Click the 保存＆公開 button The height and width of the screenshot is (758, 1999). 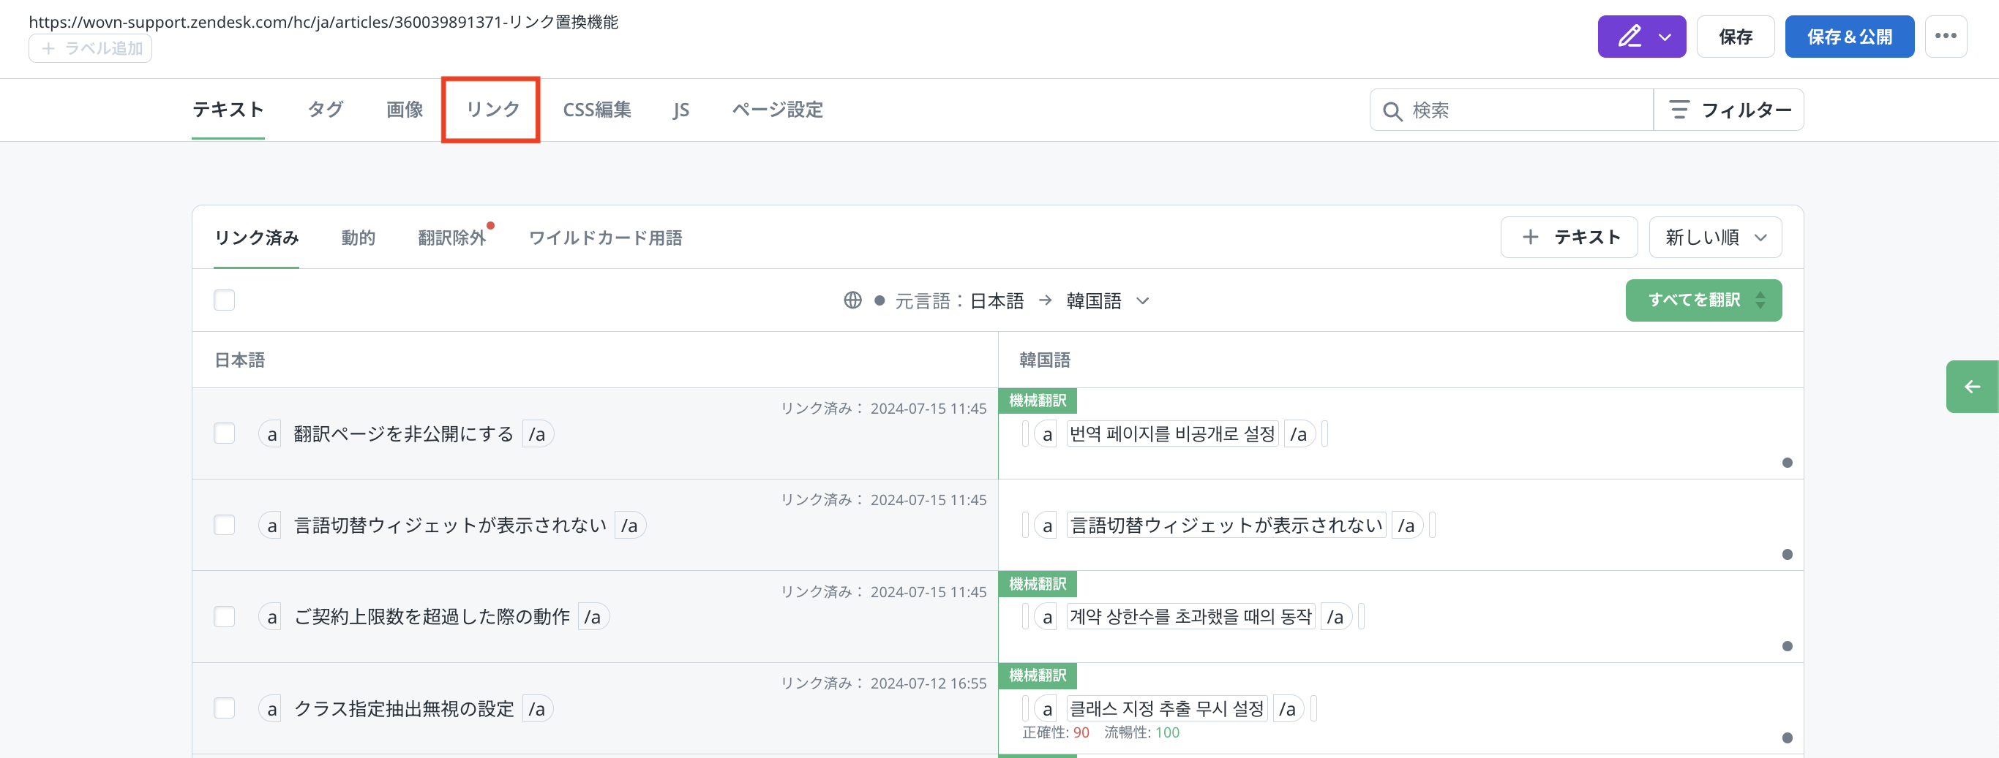coord(1848,37)
